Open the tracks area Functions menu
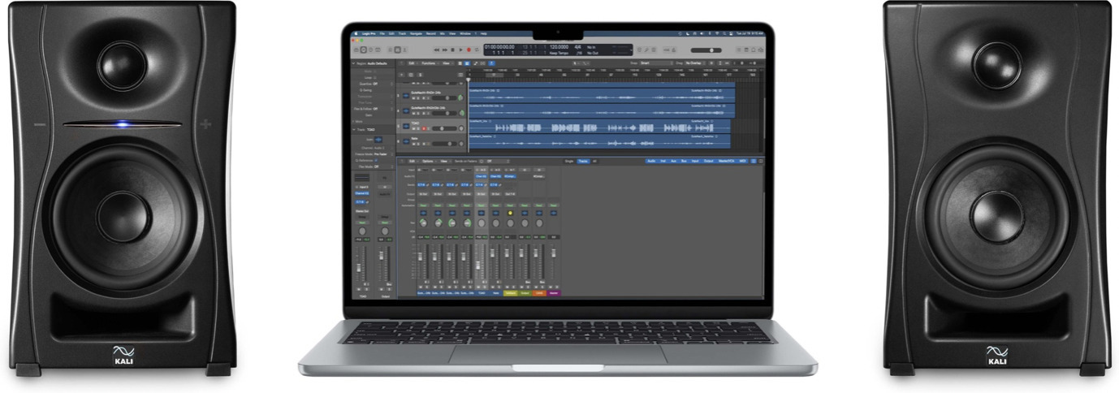Screen dimensions: 1119x393 point(429,63)
